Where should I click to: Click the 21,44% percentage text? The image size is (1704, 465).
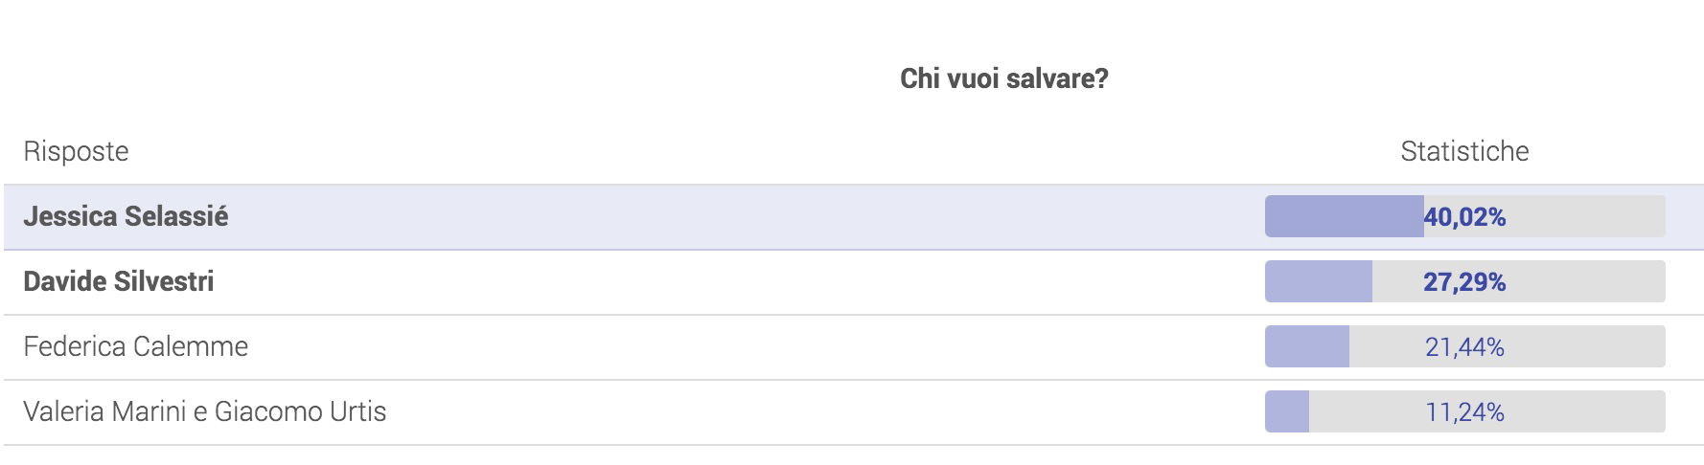click(1464, 347)
